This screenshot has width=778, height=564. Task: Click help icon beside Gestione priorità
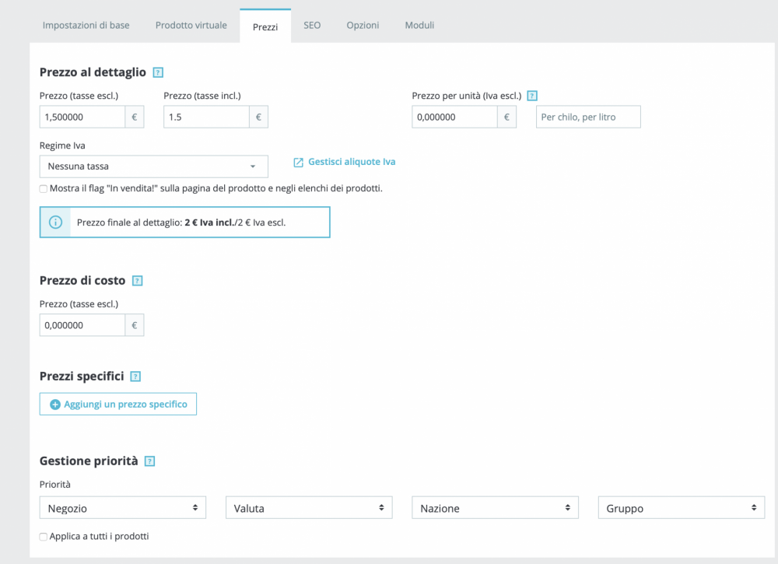(150, 461)
